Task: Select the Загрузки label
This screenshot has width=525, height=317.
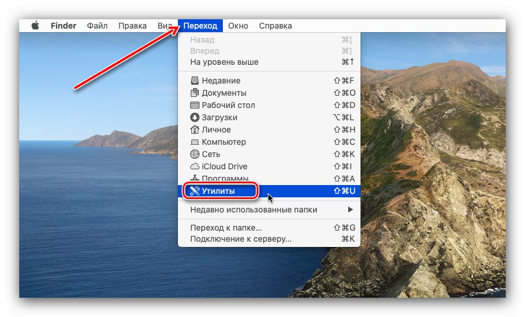Action: click(219, 117)
